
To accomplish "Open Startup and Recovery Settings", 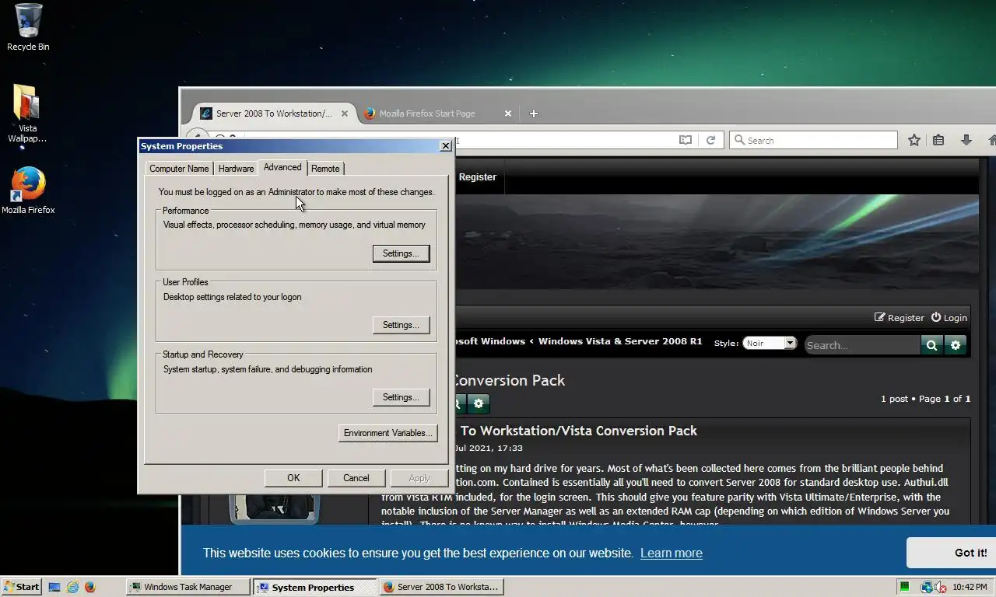I will click(401, 397).
